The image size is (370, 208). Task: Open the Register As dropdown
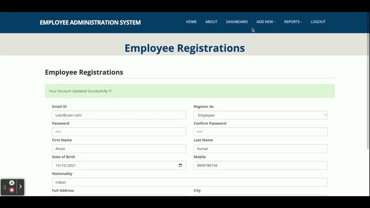260,115
